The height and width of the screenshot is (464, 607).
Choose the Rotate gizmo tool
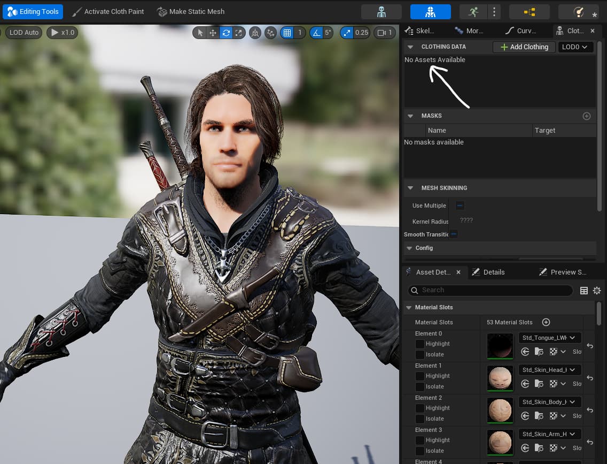226,33
